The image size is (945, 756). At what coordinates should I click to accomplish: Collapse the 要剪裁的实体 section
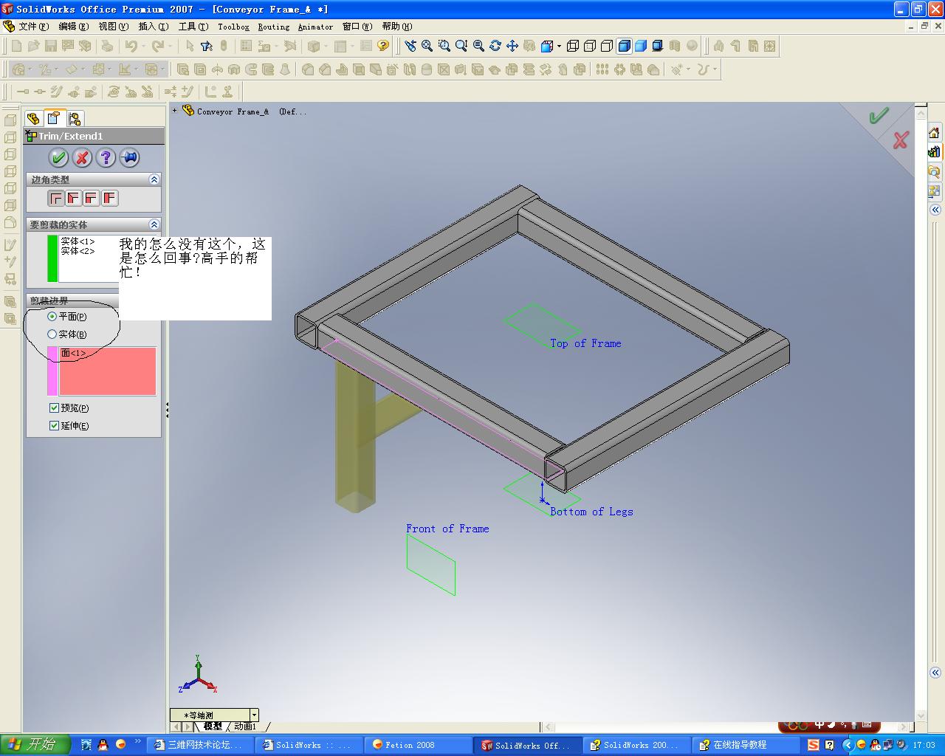pos(154,224)
